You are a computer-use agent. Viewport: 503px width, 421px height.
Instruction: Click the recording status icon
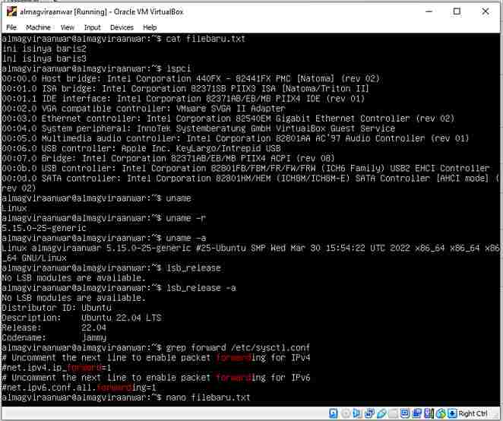click(x=416, y=413)
